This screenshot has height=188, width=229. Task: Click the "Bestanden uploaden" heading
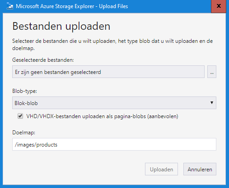click(61, 26)
